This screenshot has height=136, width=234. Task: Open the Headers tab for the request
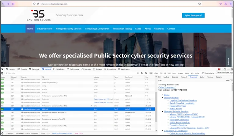click(166, 77)
